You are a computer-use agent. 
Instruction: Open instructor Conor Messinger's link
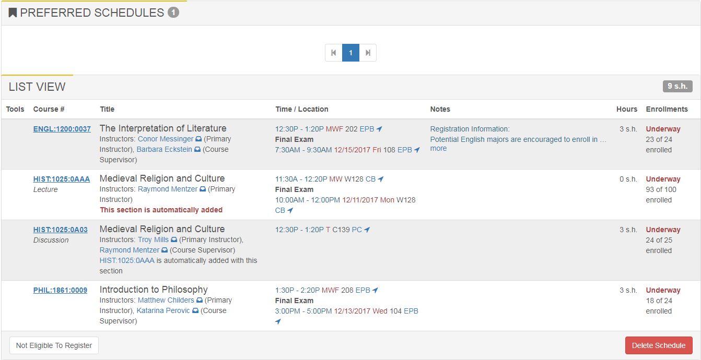coord(166,139)
